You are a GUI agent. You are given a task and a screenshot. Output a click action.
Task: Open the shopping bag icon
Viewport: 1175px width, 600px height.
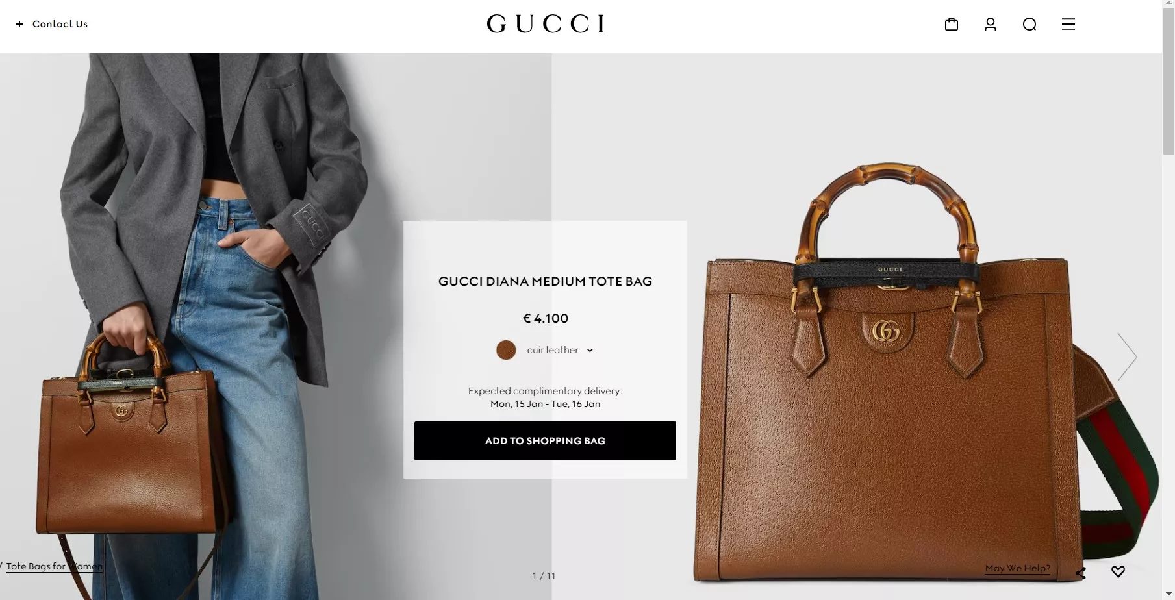pos(951,24)
